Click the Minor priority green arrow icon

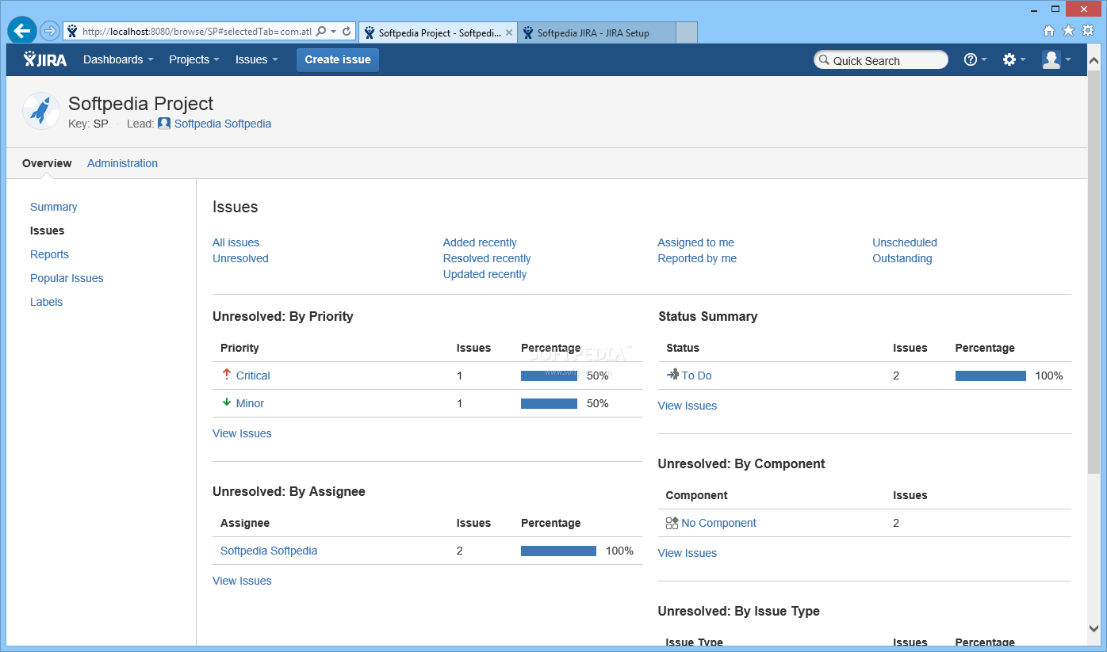[x=227, y=402]
